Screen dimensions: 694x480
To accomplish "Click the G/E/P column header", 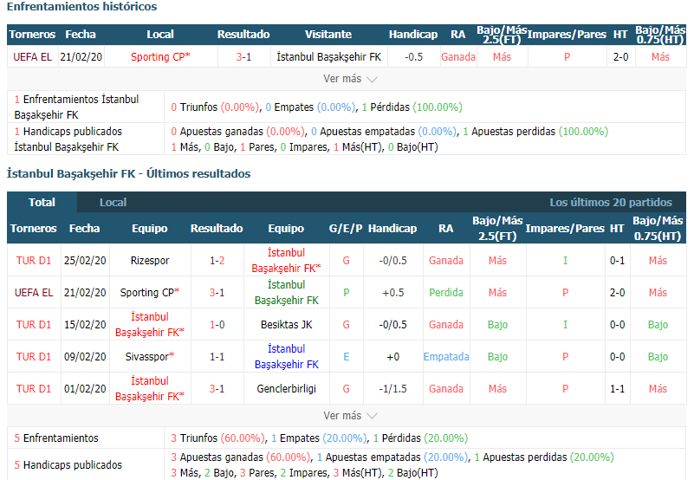I will (x=346, y=228).
